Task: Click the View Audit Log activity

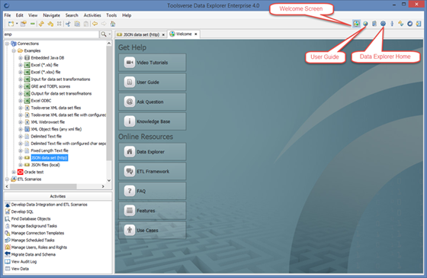Action: [x=24, y=262]
